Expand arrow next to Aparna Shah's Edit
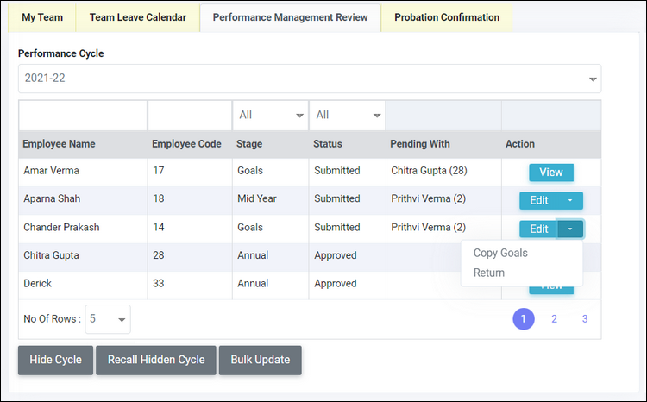 [570, 200]
